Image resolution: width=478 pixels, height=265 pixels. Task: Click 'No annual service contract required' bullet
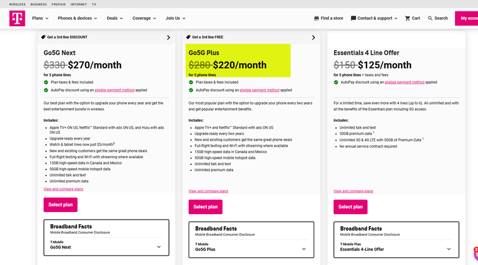click(x=368, y=147)
